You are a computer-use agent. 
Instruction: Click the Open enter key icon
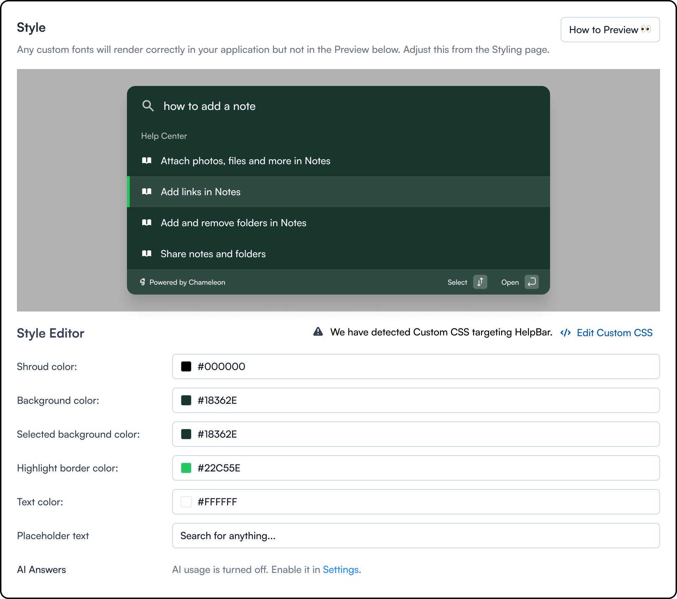[531, 282]
